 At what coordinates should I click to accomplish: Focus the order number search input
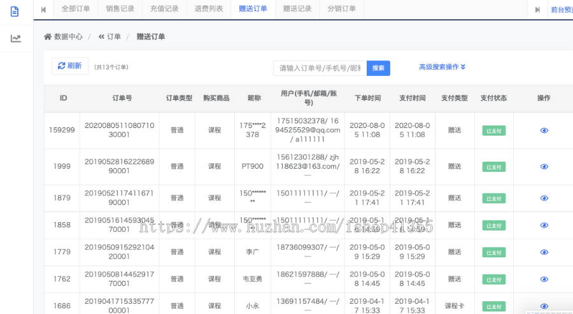click(320, 68)
